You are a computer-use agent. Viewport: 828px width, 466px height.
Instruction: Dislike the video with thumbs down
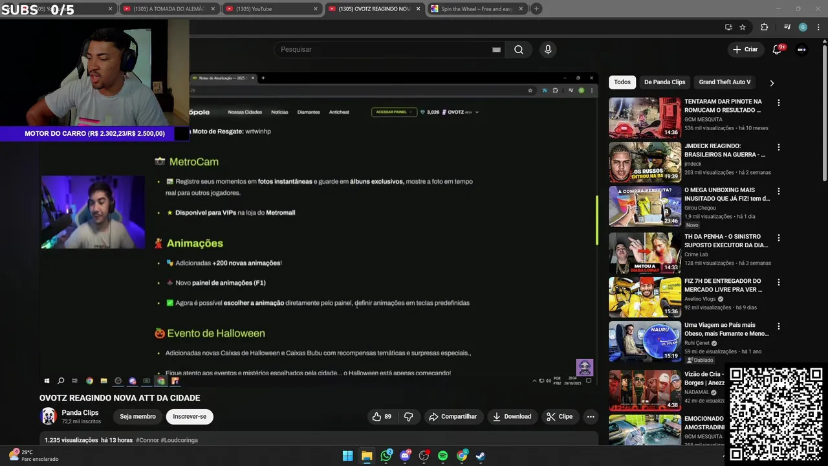(x=408, y=417)
